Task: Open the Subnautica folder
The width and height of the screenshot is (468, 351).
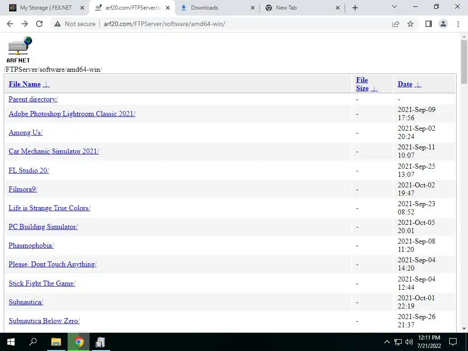Action: [x=26, y=303]
